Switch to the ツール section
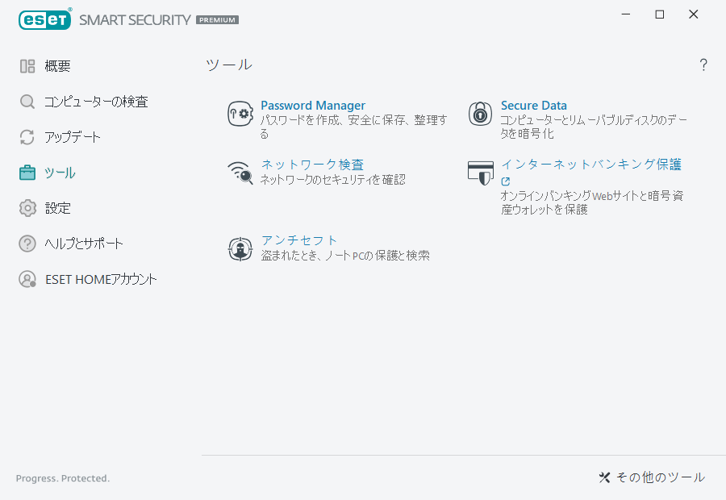Screen dimensions: 726x500 pyautogui.click(x=60, y=173)
